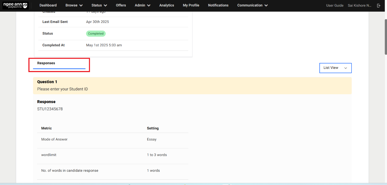Open My Profile
This screenshot has width=387, height=185.
point(191,5)
